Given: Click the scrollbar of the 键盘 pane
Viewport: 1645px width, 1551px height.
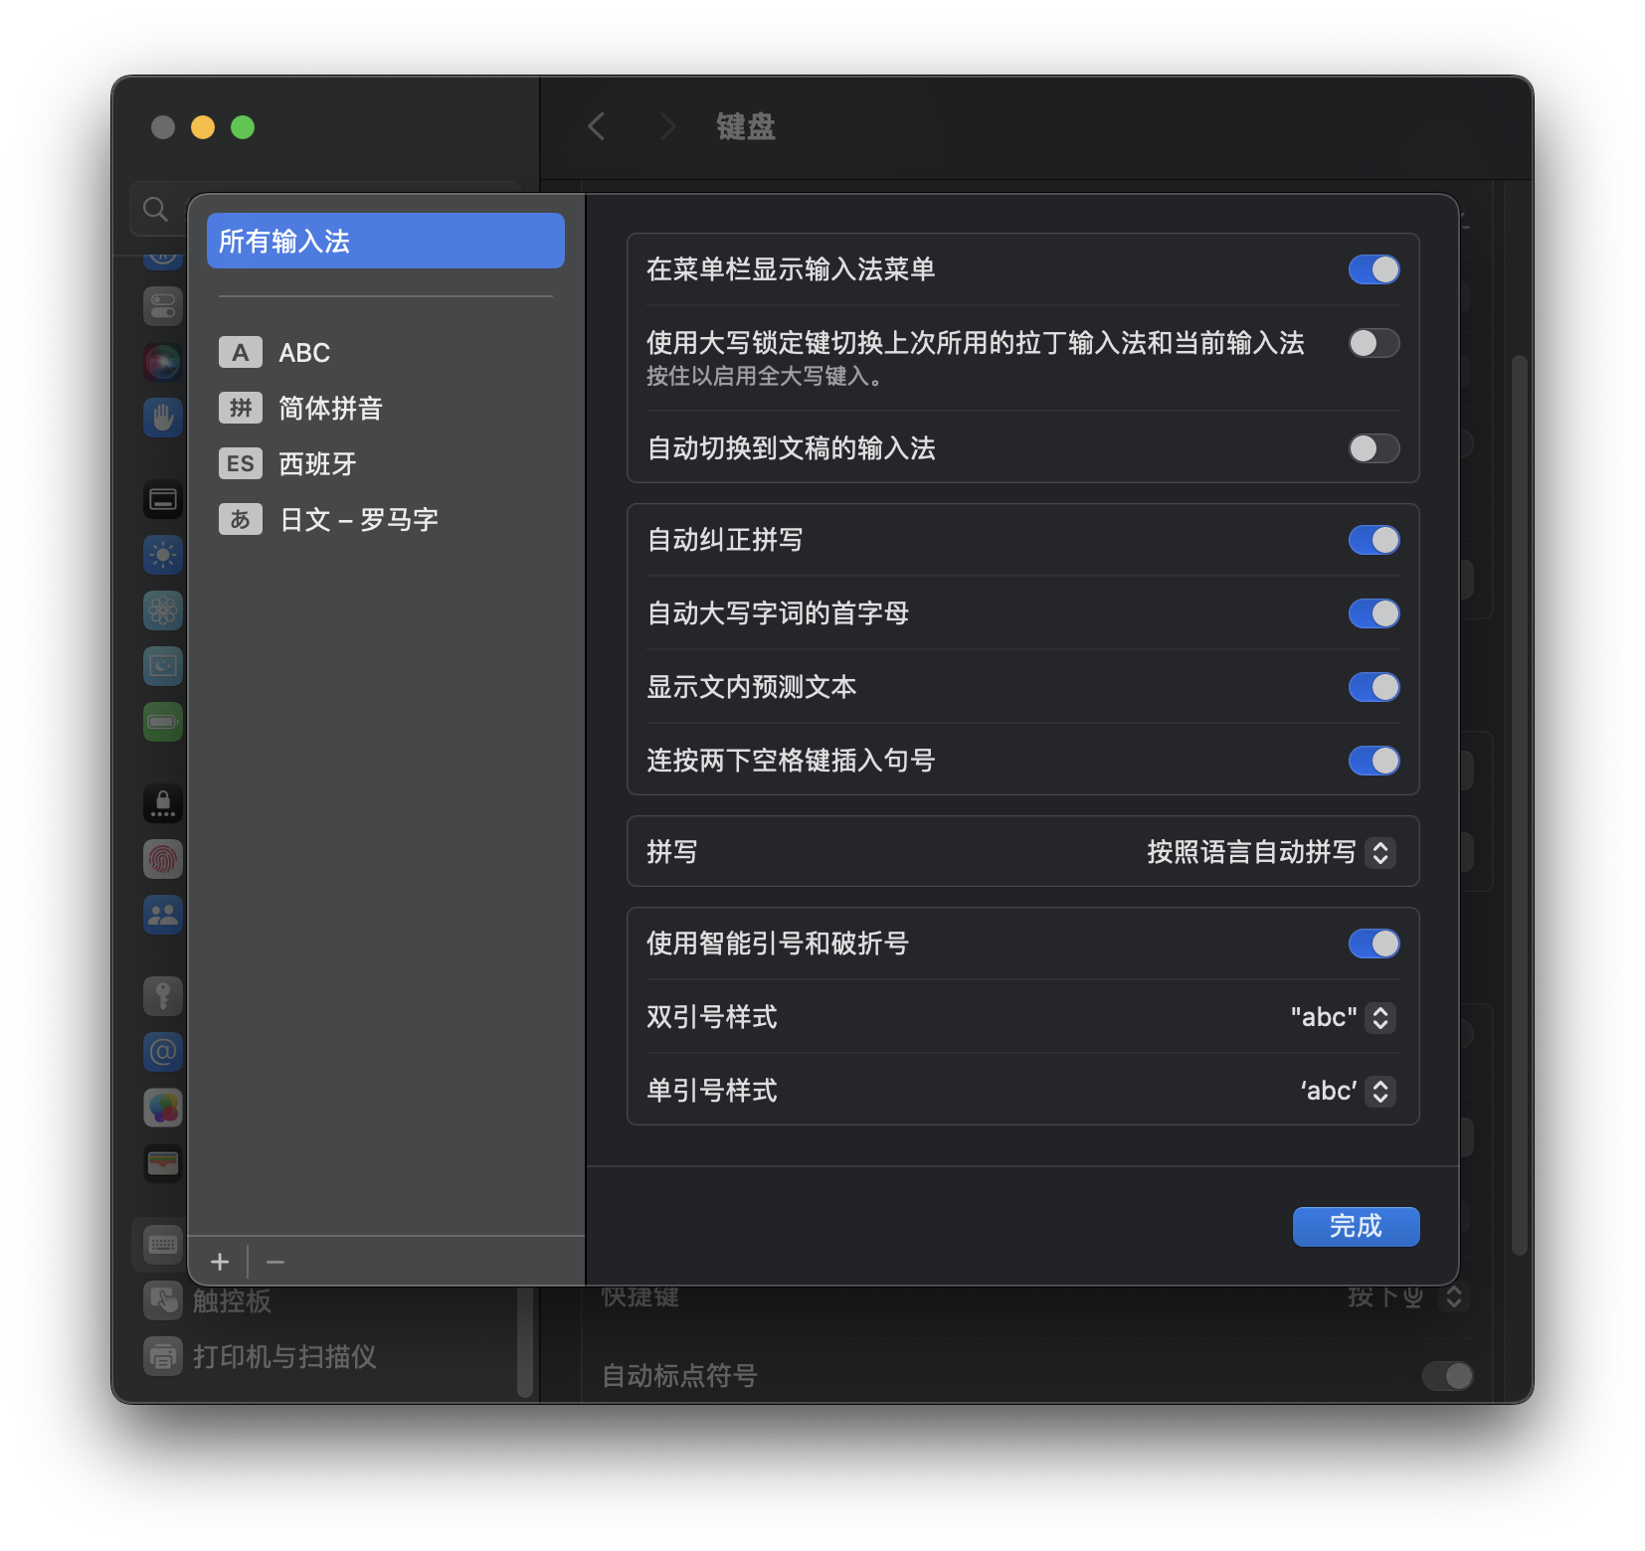Looking at the screenshot, I should (x=1519, y=805).
